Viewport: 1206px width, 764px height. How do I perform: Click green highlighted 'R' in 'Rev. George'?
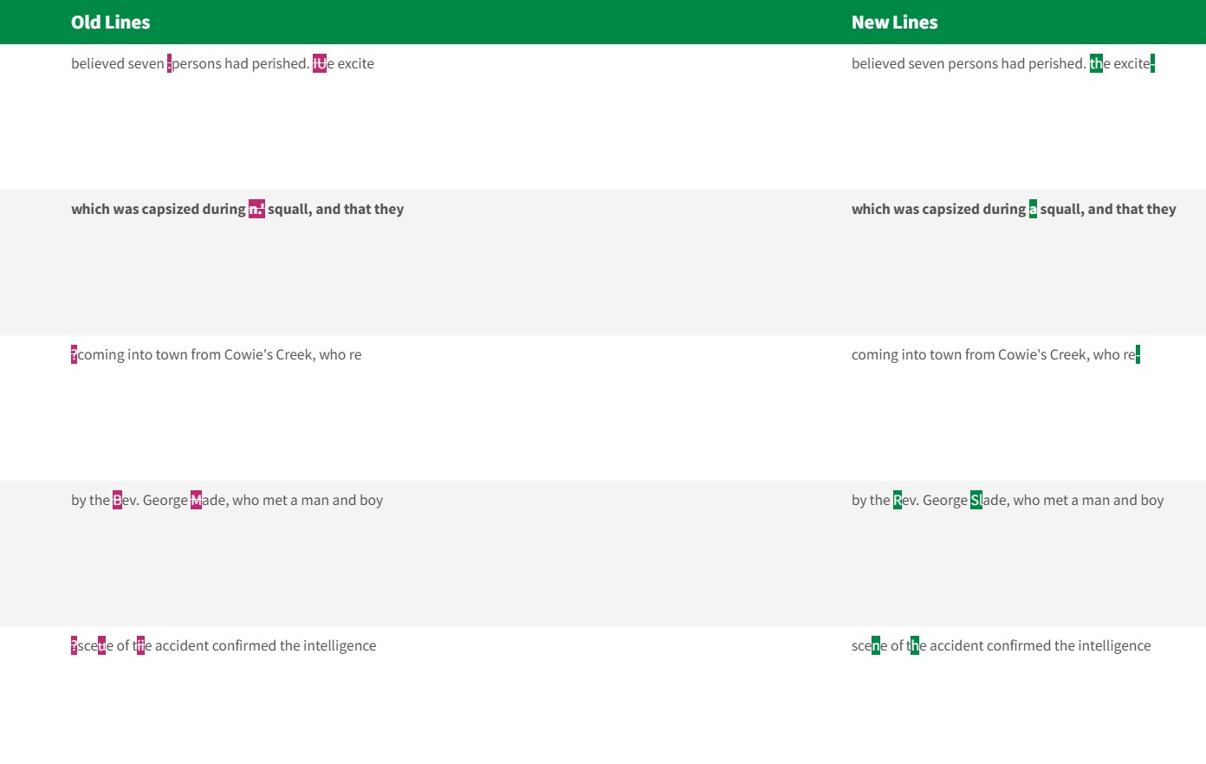click(898, 501)
